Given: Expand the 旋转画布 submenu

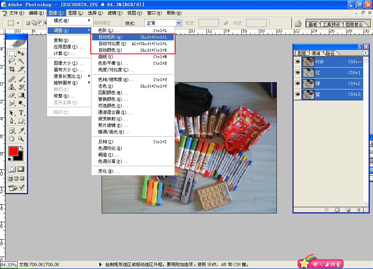Looking at the screenshot, I should (x=69, y=83).
